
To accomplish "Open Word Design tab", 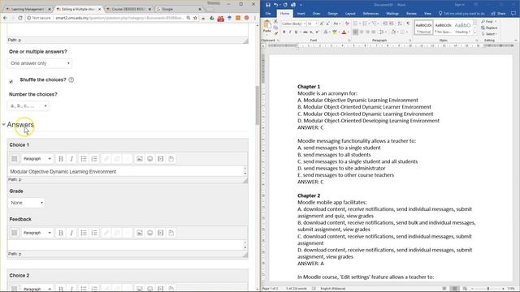I will click(332, 14).
